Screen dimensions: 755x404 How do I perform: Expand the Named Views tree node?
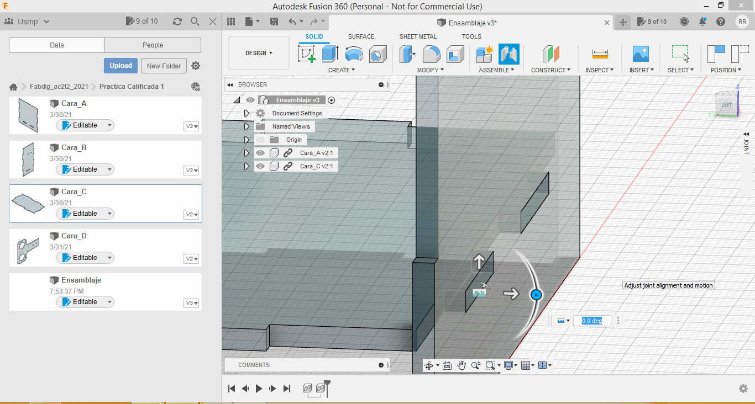pyautogui.click(x=247, y=126)
